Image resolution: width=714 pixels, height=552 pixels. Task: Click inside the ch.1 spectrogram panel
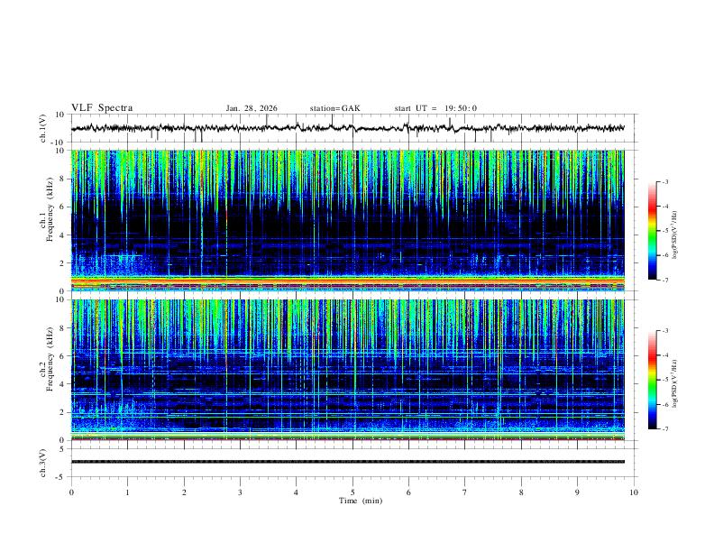[348, 220]
